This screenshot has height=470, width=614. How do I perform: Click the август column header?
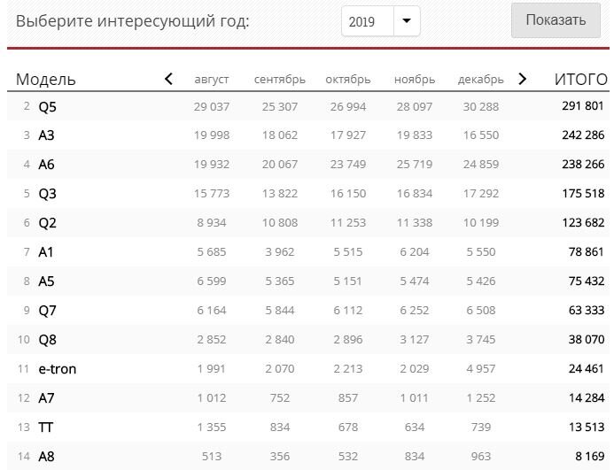click(x=212, y=80)
